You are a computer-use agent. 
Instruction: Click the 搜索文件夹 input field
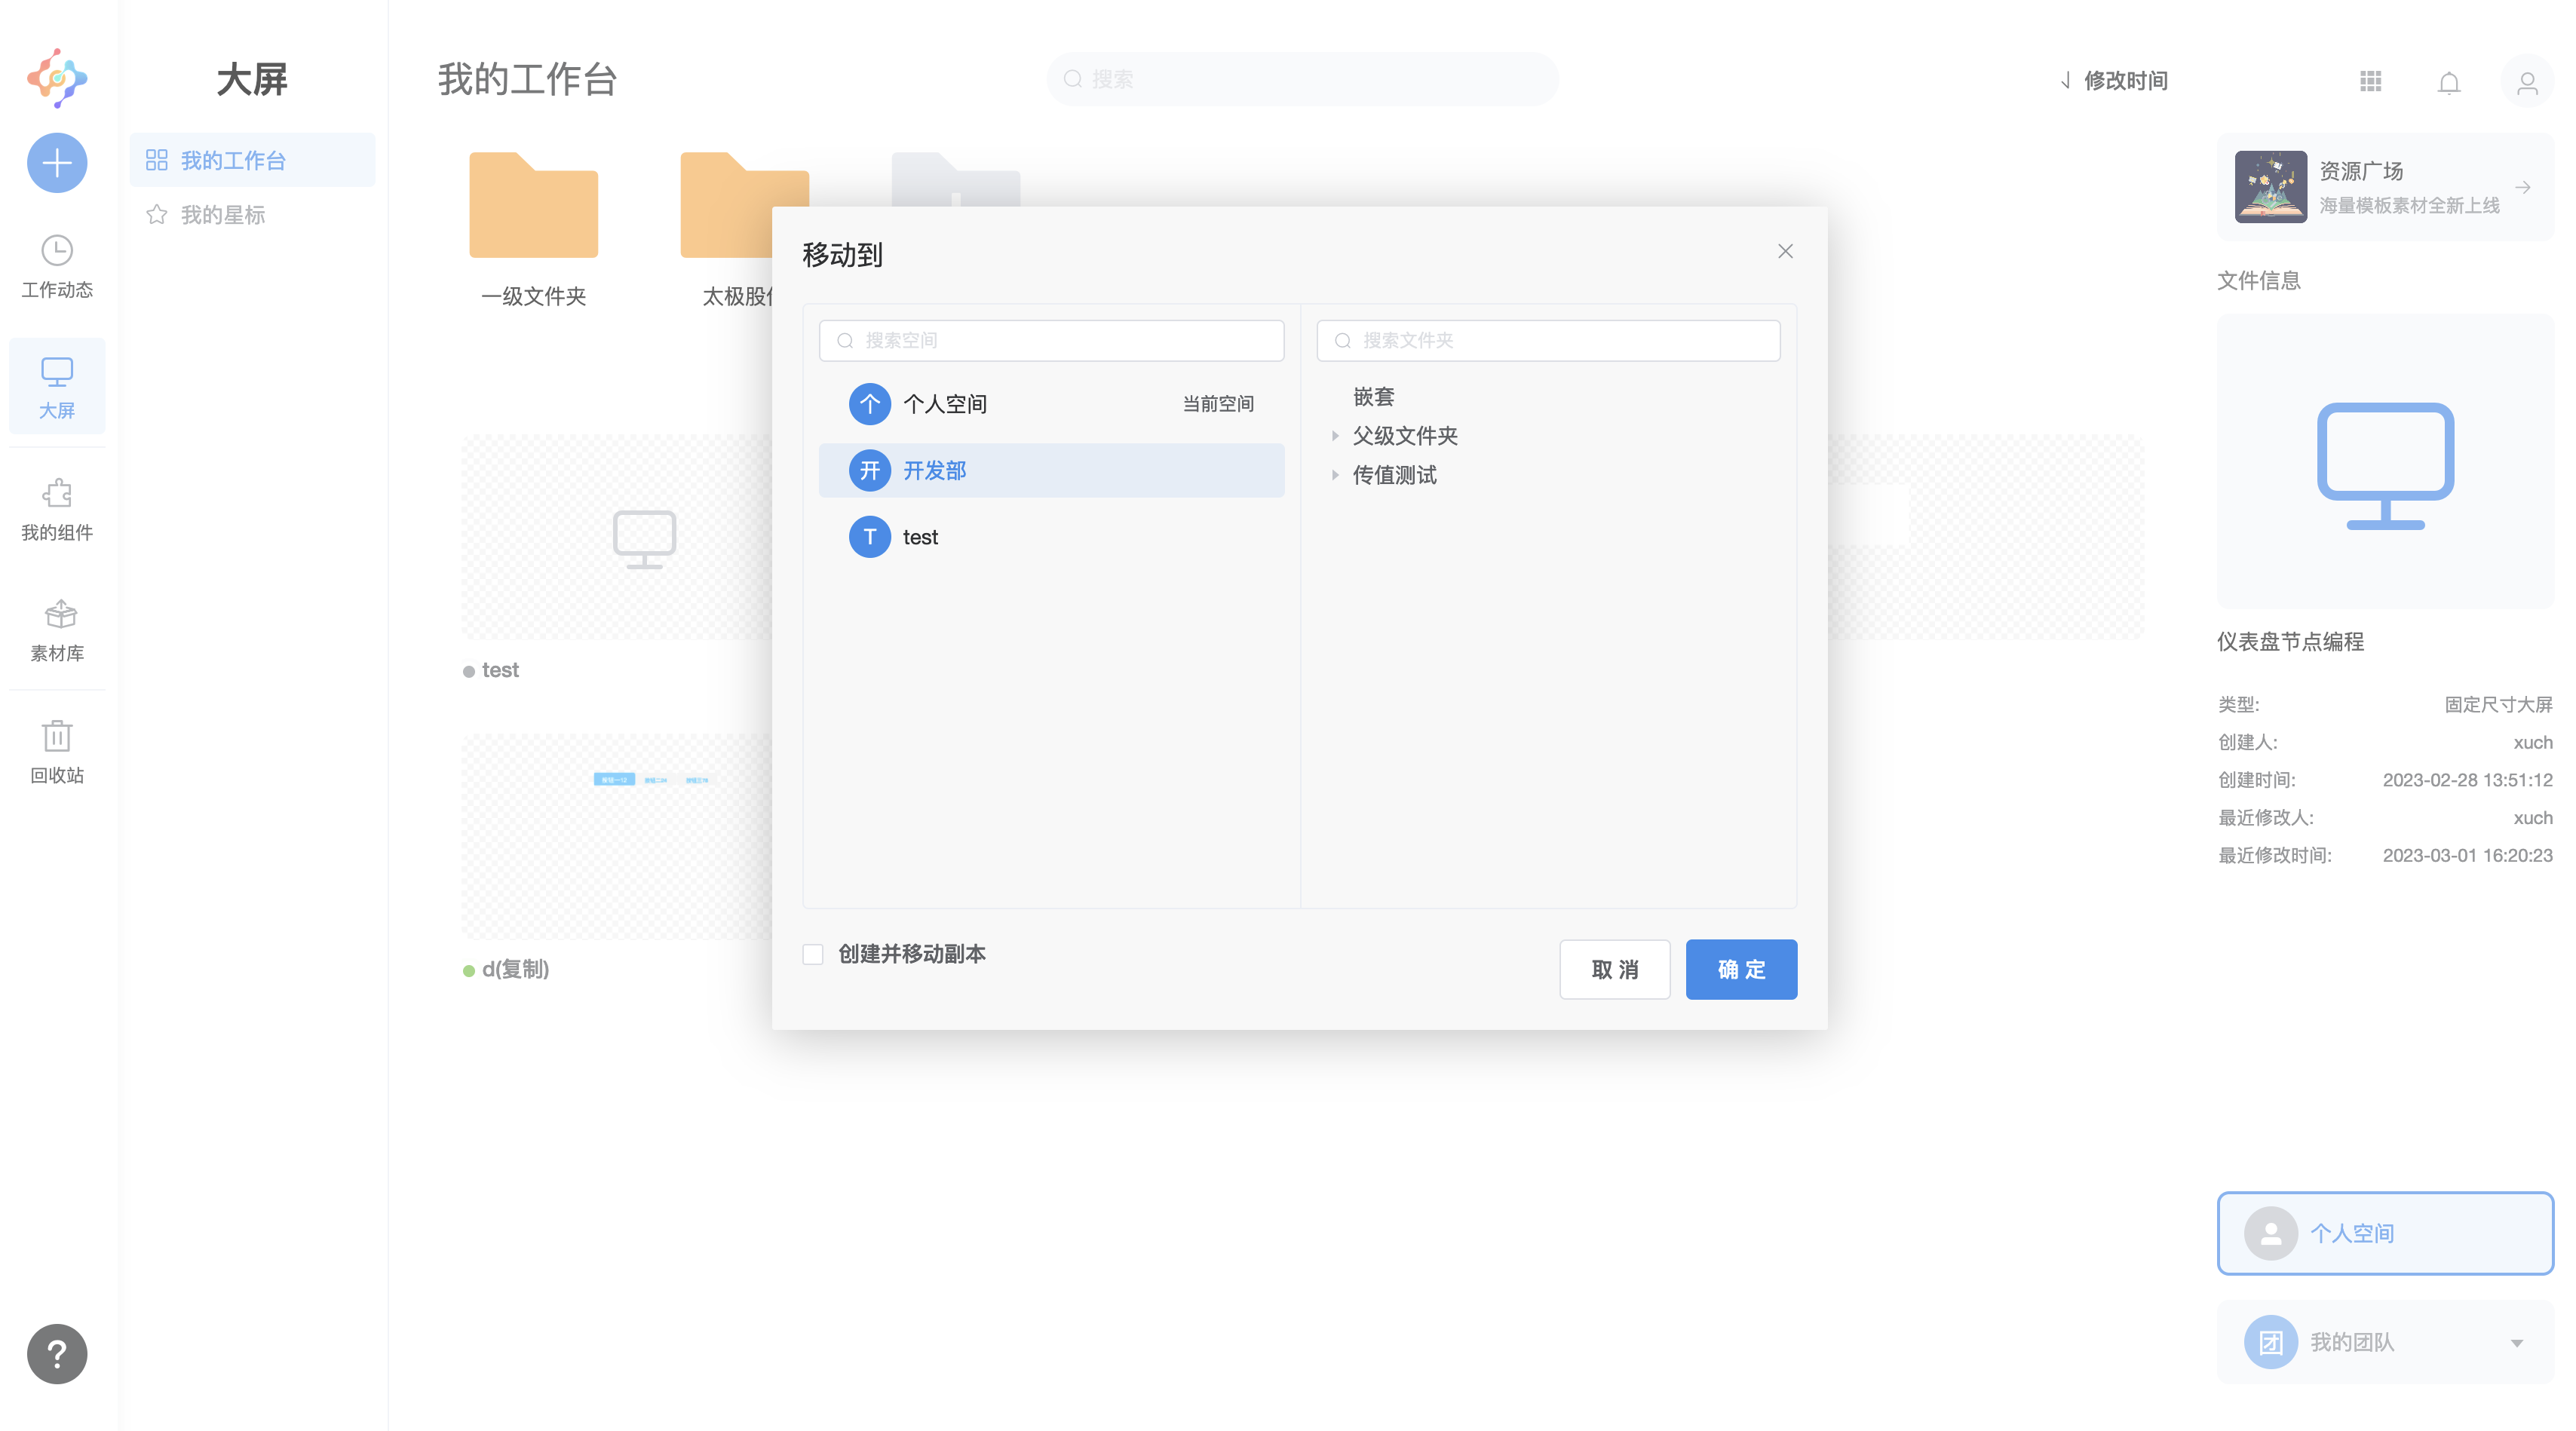(1548, 340)
